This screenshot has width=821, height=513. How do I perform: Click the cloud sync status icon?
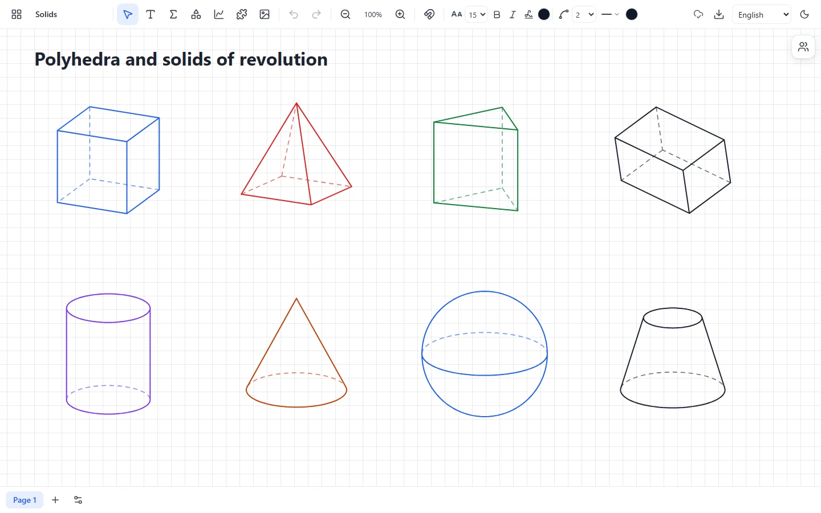[698, 14]
